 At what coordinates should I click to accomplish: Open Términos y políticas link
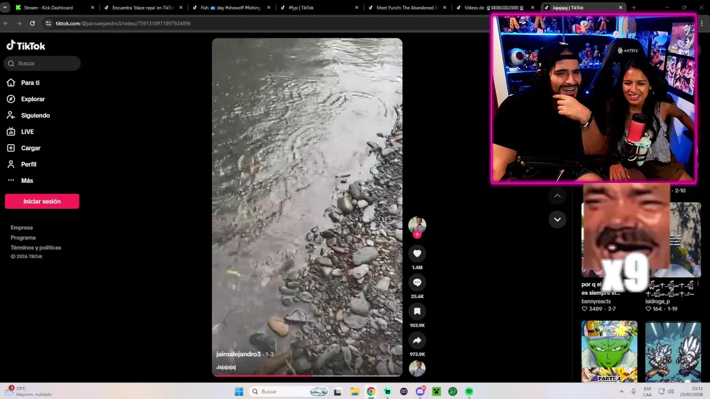pos(36,248)
